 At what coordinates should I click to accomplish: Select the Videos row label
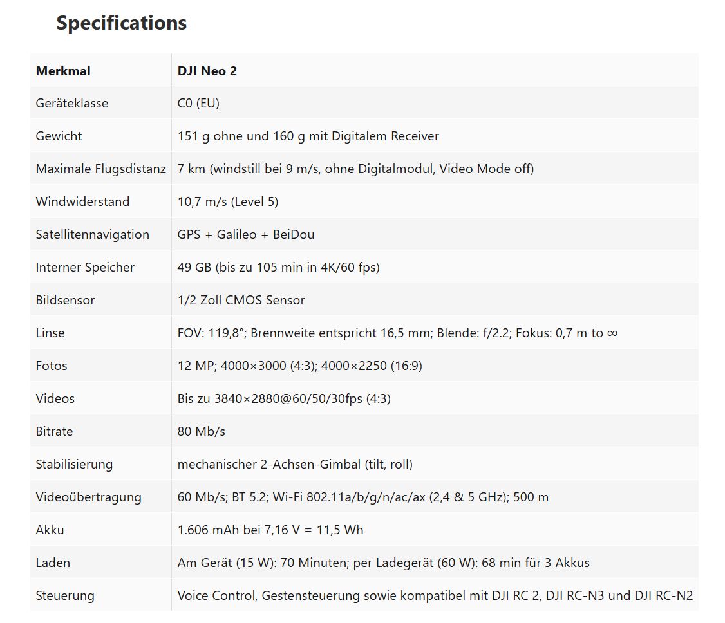(55, 399)
